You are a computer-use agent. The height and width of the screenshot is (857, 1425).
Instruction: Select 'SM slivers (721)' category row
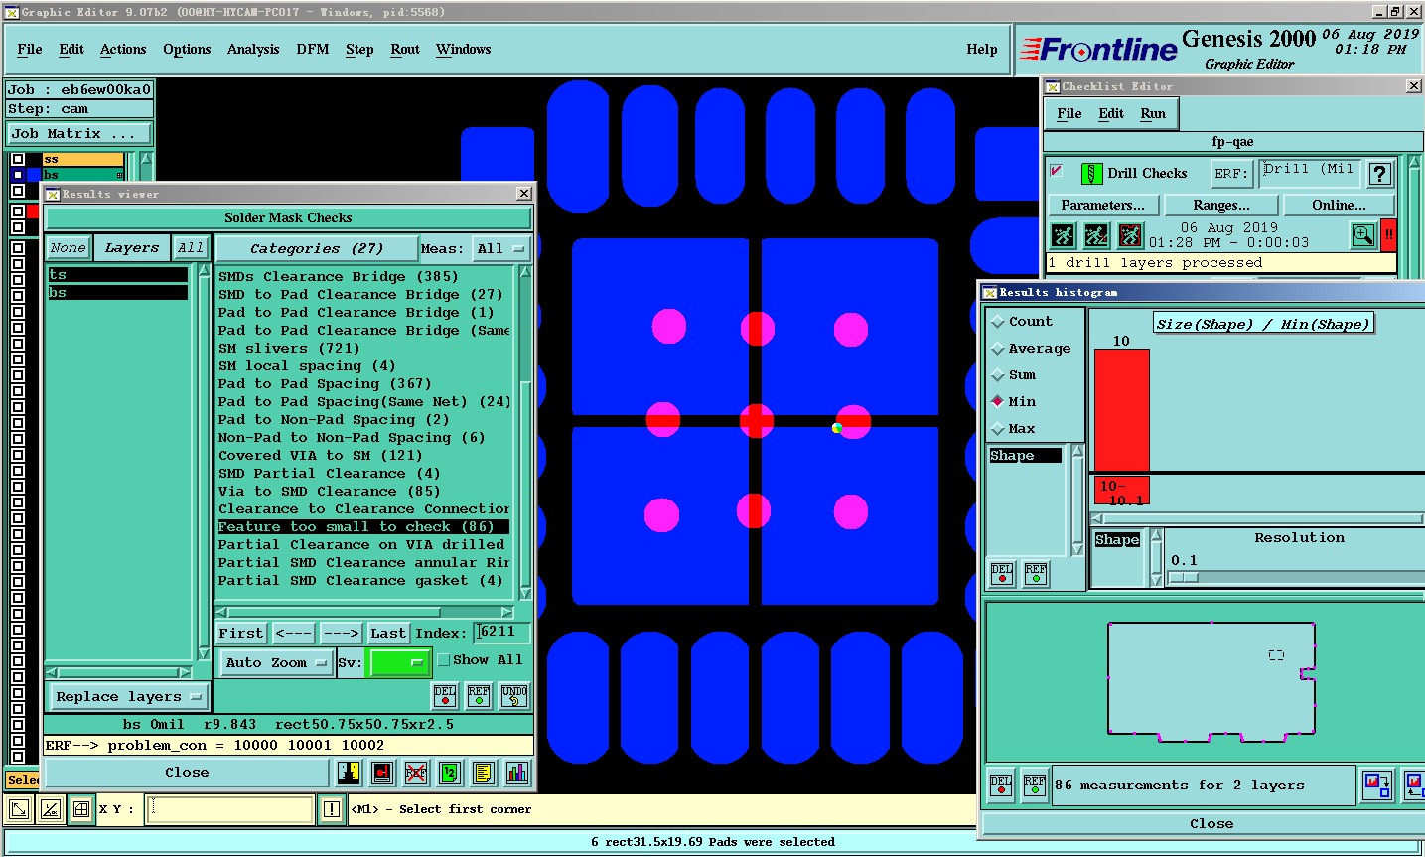[363, 349]
